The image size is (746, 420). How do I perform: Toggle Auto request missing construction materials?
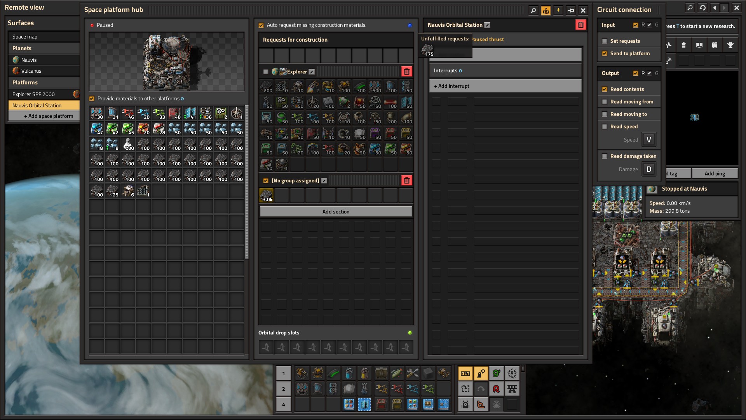click(261, 25)
